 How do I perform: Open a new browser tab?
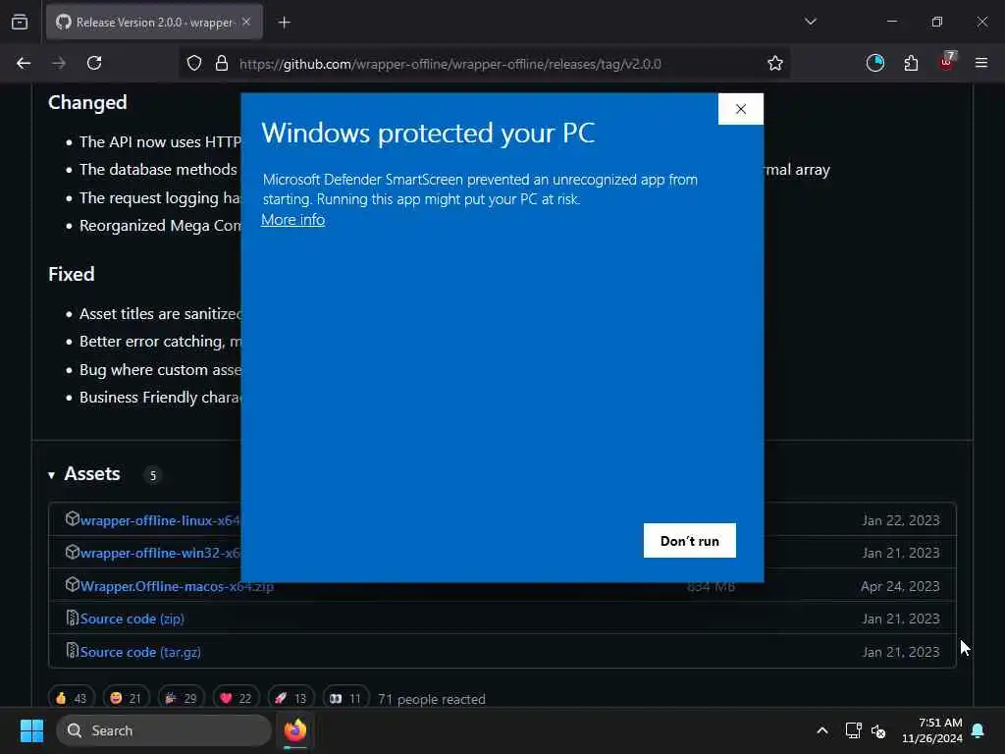point(284,23)
